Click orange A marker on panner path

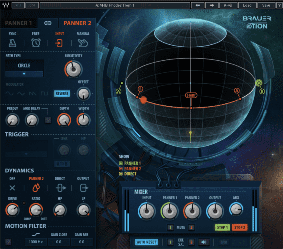coord(237,91)
